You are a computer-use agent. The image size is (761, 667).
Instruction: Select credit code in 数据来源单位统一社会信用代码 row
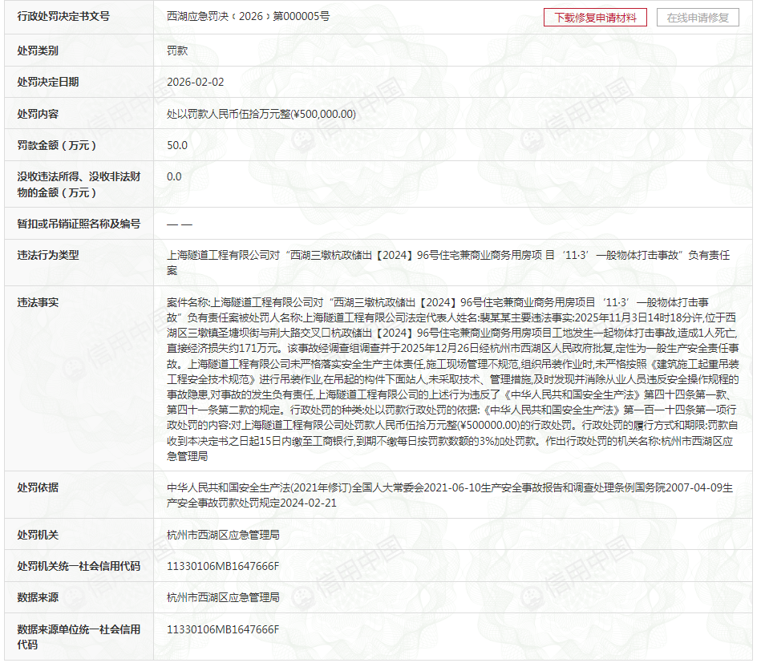coord(223,629)
